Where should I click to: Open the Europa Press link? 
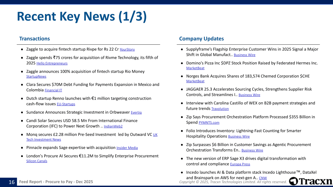coord(240,164)
